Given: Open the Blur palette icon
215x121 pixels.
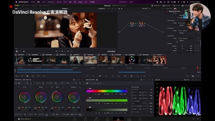Looking at the screenshot, I should click(x=125, y=76).
